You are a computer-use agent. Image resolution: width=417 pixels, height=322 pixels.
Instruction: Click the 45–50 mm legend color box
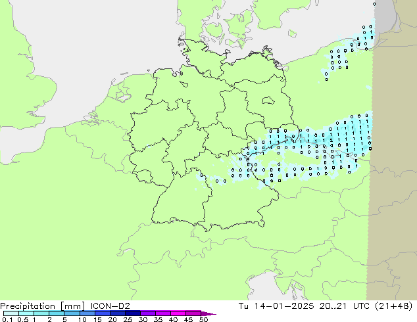click(193, 313)
